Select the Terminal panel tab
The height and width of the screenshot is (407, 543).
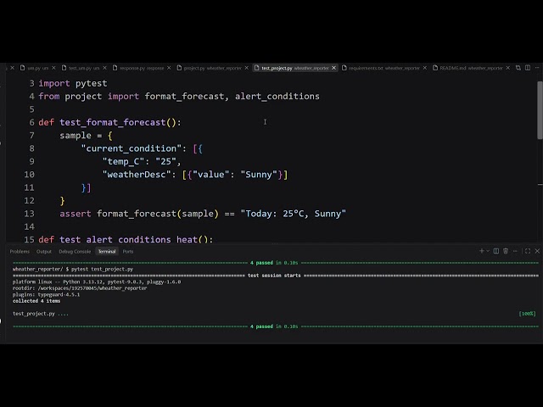(107, 251)
